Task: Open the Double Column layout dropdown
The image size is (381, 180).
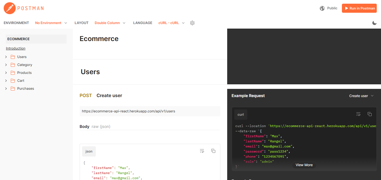Action: pos(110,23)
